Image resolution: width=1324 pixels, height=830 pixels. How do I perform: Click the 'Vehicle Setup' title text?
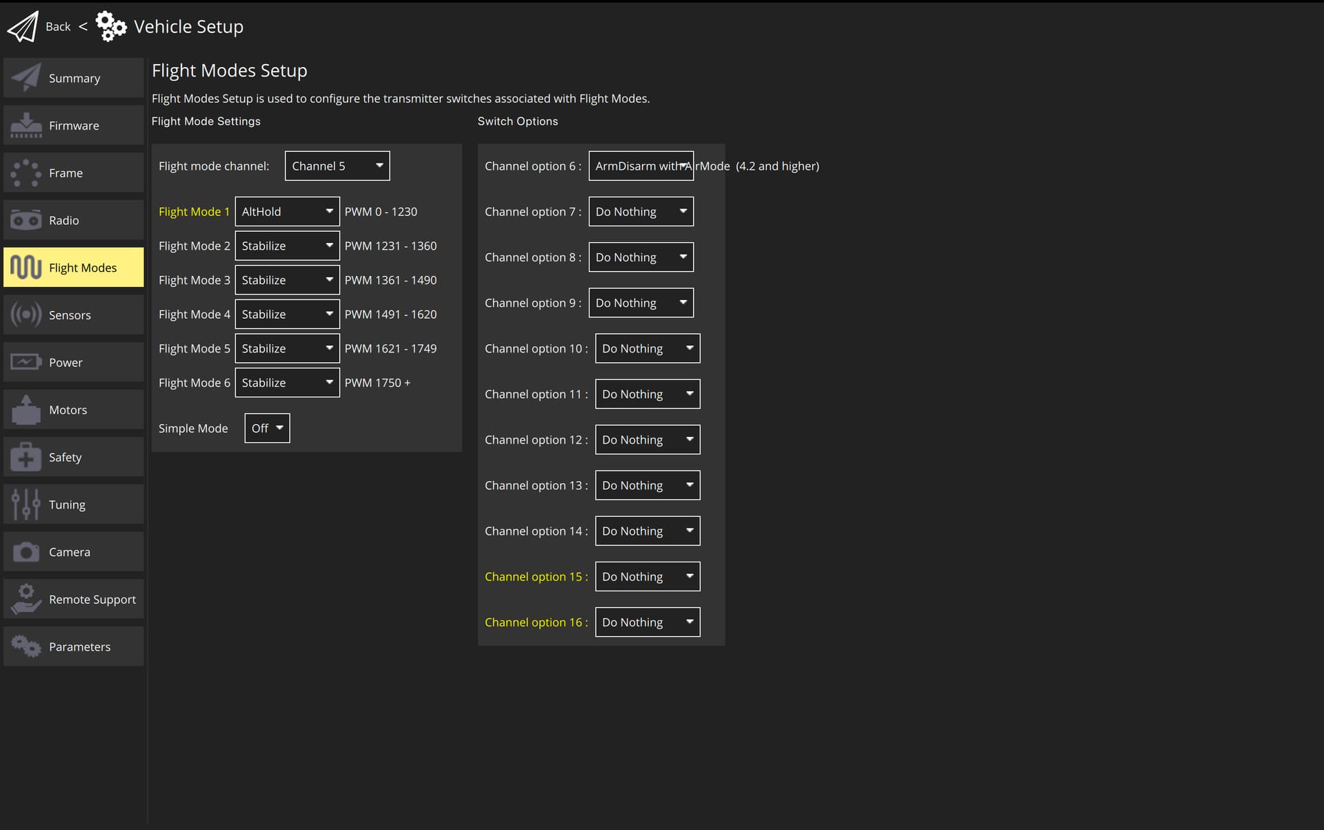tap(189, 27)
